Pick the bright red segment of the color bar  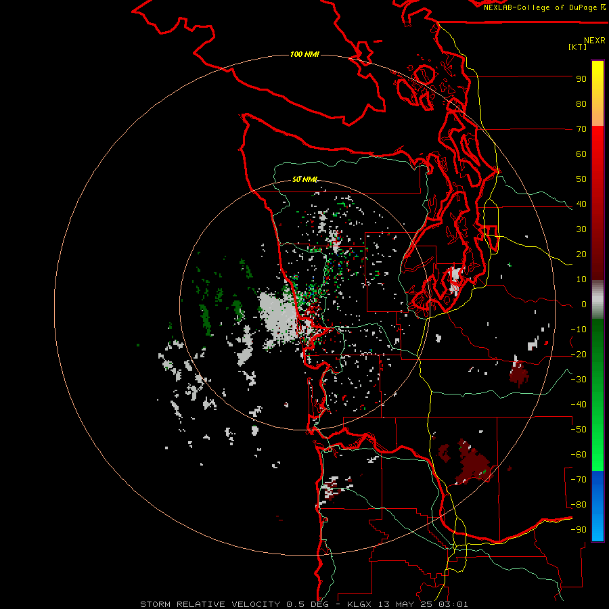597,148
